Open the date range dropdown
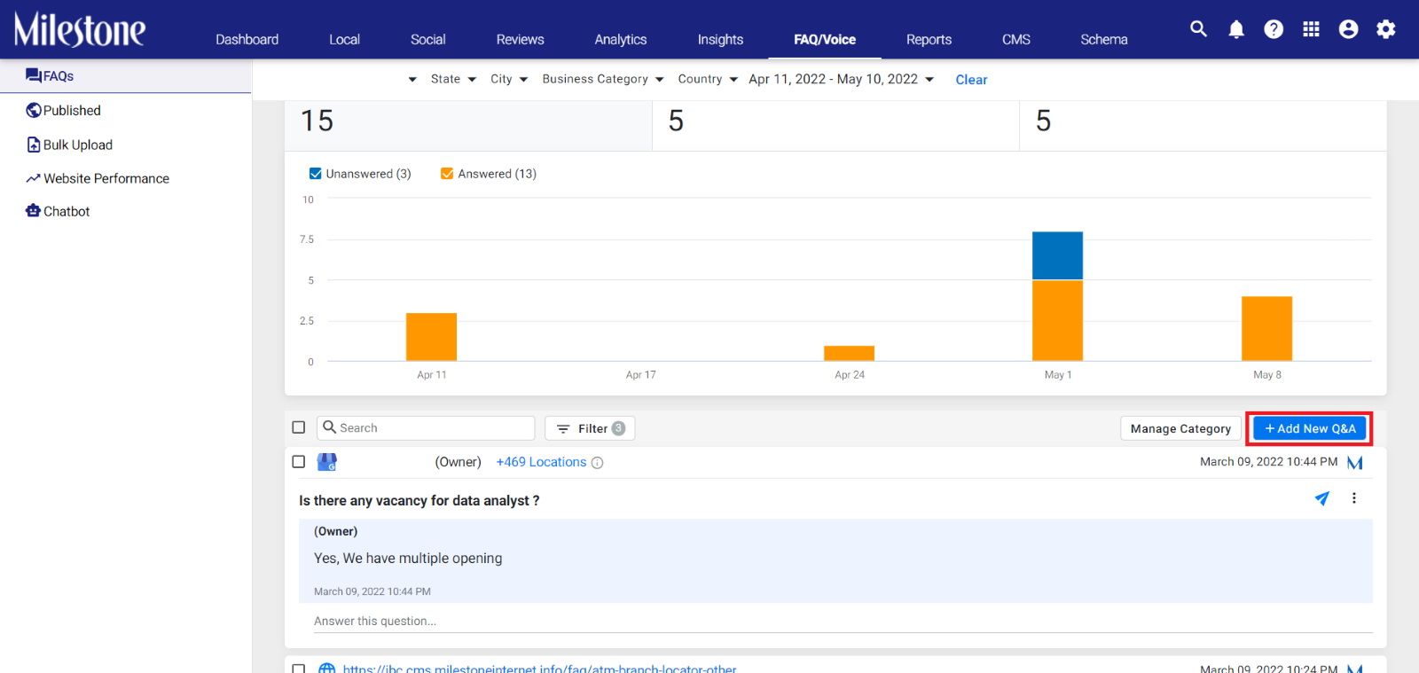This screenshot has width=1419, height=673. (841, 79)
